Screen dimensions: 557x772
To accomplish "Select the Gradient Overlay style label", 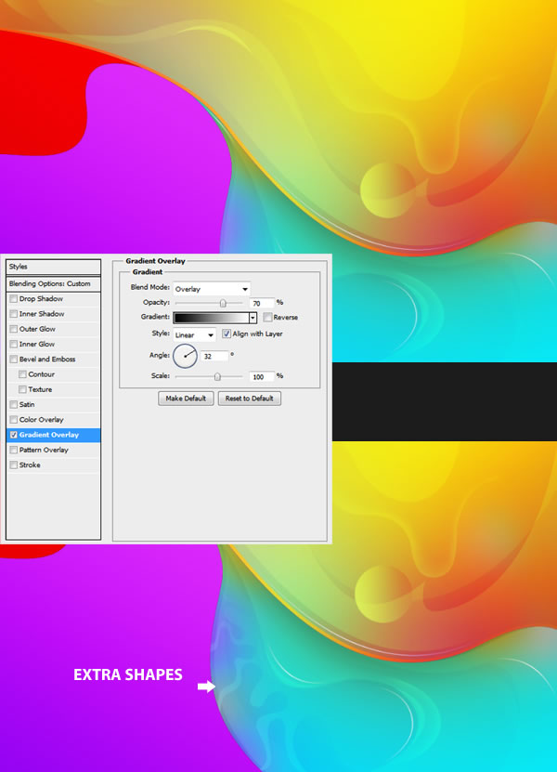I will [49, 435].
